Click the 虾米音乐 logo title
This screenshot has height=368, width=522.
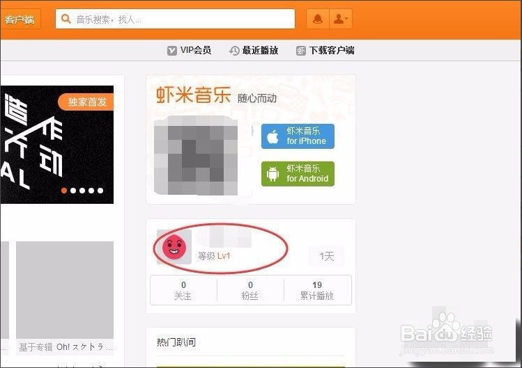point(193,95)
